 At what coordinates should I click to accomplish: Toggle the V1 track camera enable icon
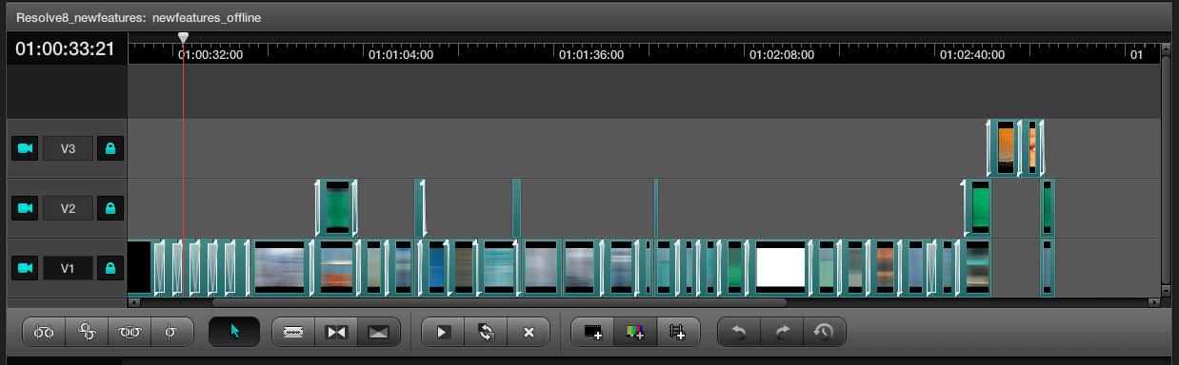click(x=25, y=269)
